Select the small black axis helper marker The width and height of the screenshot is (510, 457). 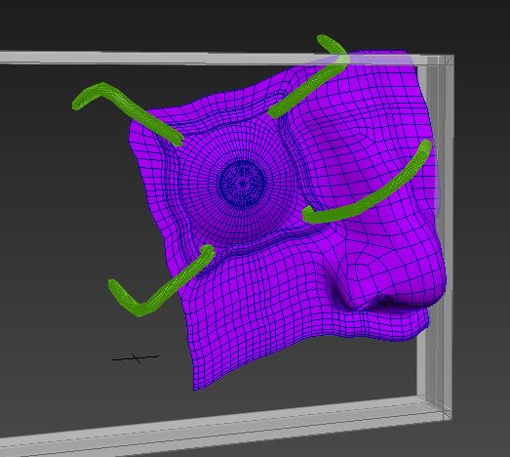tap(136, 358)
